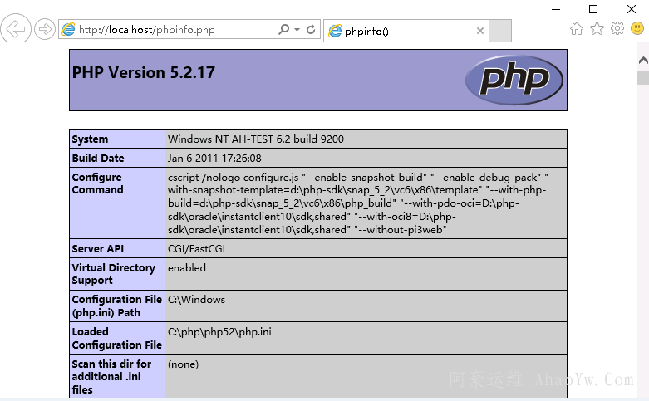Click the search magnifier in address bar
The height and width of the screenshot is (401, 649).
pyautogui.click(x=284, y=30)
